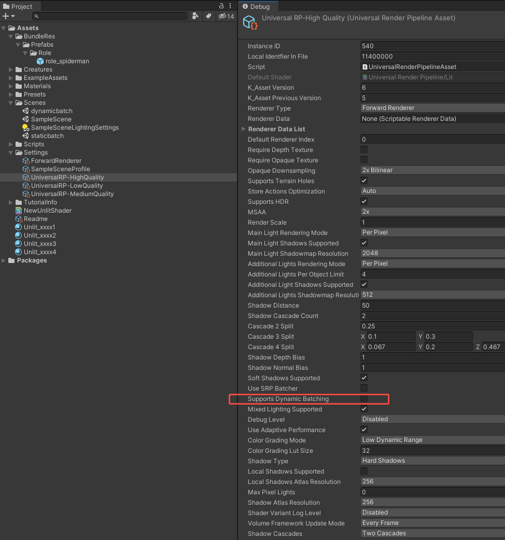This screenshot has width=505, height=540.
Task: Click the Unlit_xxxx1 material sphere icon
Action: click(x=19, y=227)
